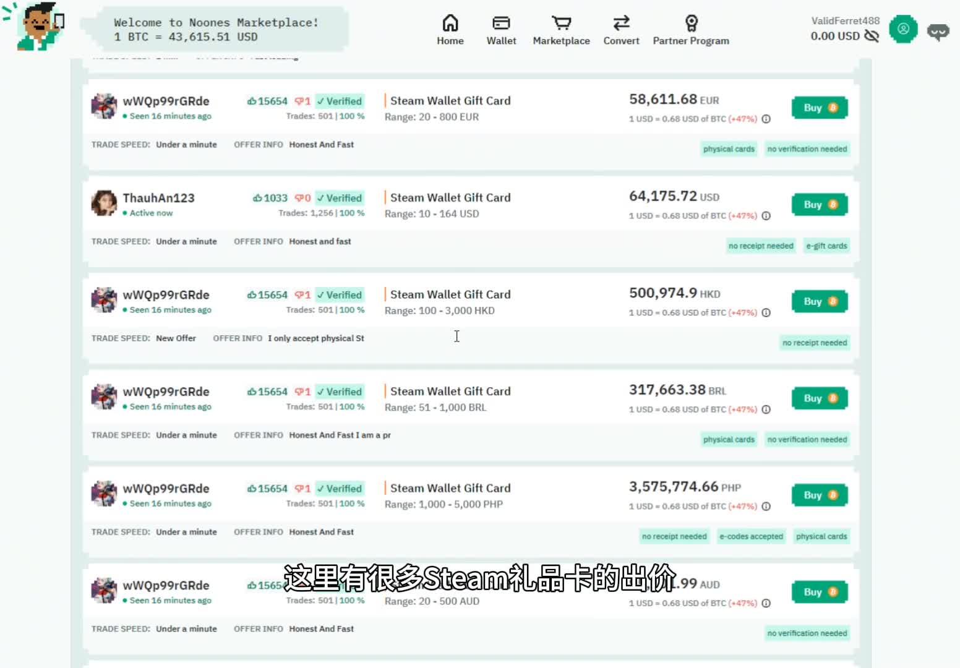Click the 'e-gift cards' tag
Image resolution: width=960 pixels, height=668 pixels.
tap(826, 246)
